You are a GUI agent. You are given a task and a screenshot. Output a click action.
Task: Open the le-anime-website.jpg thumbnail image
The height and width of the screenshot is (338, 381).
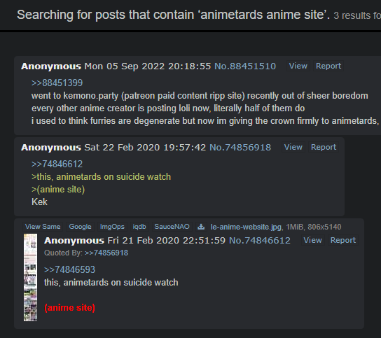pyautogui.click(x=30, y=277)
